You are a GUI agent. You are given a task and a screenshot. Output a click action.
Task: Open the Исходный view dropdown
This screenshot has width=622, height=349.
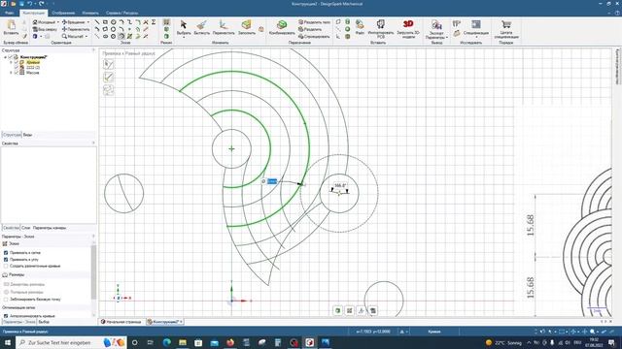(x=58, y=22)
